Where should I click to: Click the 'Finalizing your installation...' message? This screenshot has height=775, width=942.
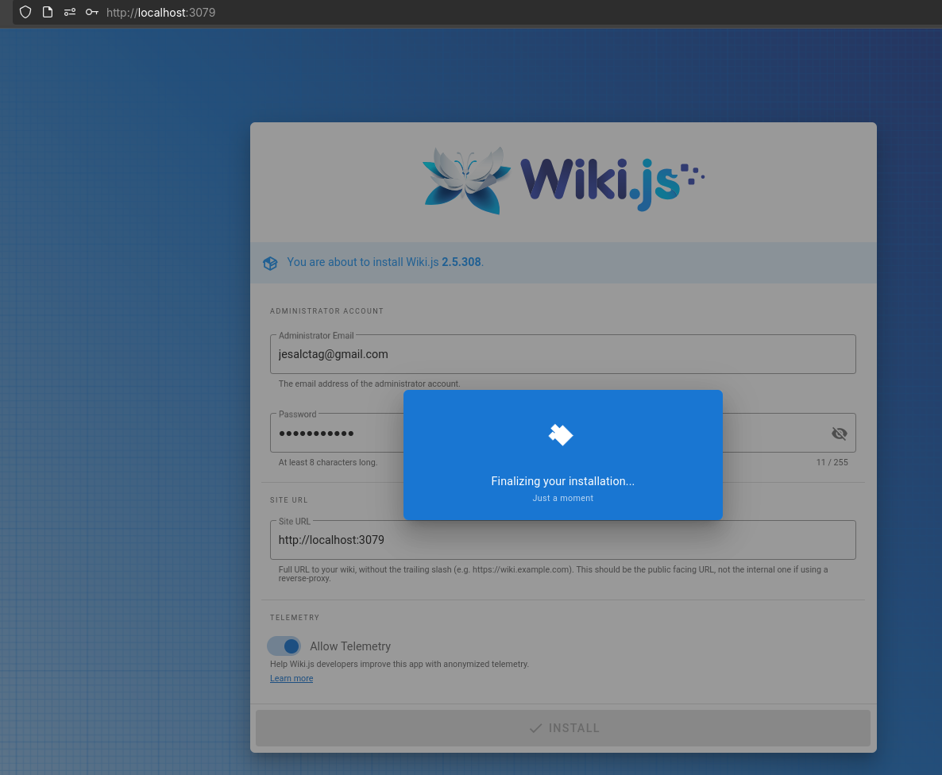tap(562, 481)
